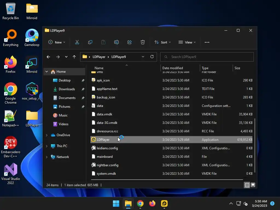
Task: Show hidden system tray icons chevron
Action: (231, 203)
